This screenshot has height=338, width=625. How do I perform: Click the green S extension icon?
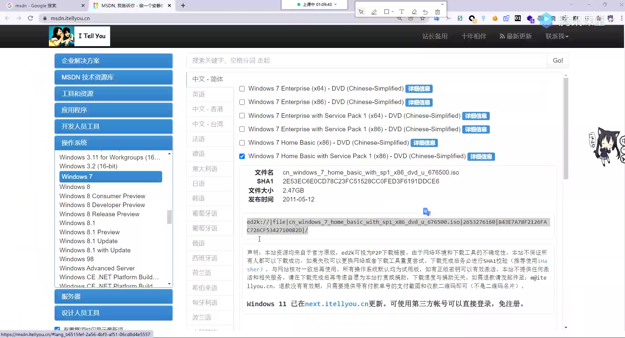(x=460, y=18)
